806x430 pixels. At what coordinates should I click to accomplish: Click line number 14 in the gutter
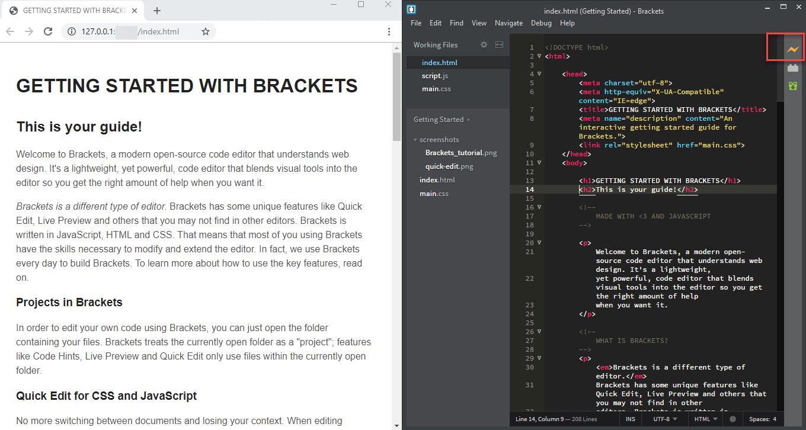[x=529, y=190]
